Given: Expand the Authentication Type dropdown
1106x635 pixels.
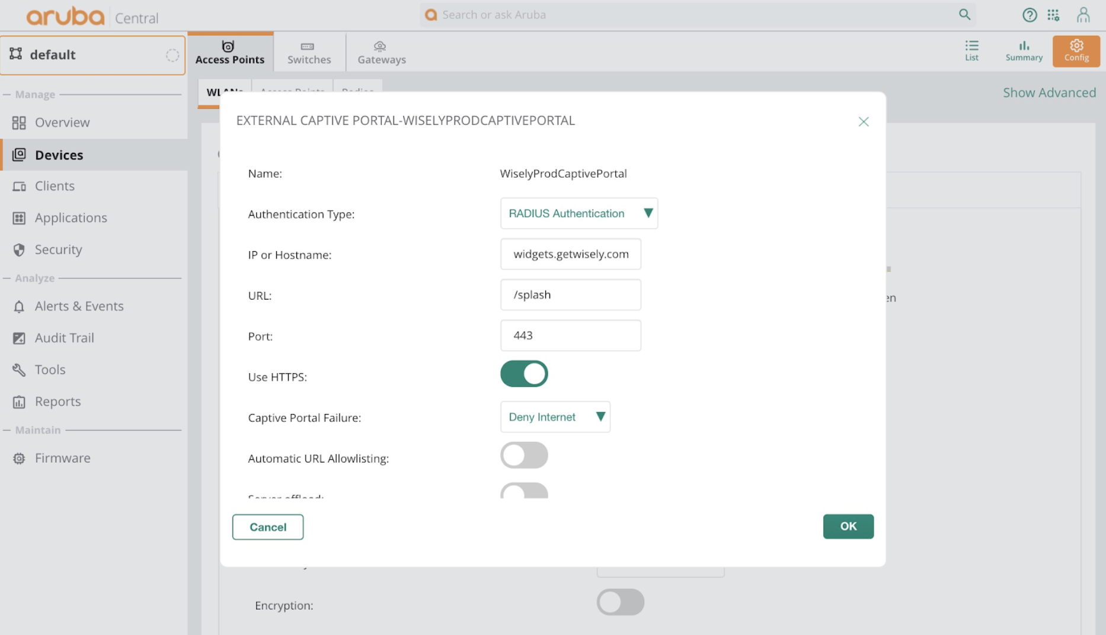Looking at the screenshot, I should tap(579, 213).
